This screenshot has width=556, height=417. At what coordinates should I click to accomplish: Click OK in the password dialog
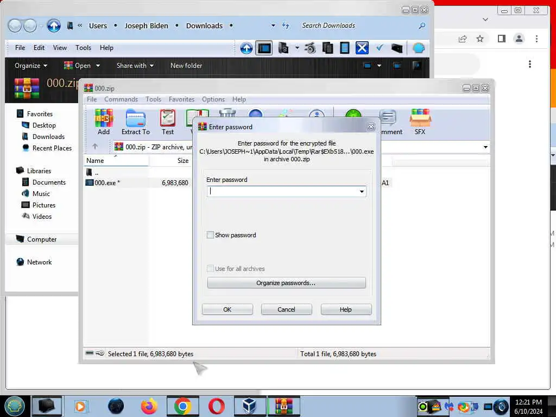[x=228, y=309]
